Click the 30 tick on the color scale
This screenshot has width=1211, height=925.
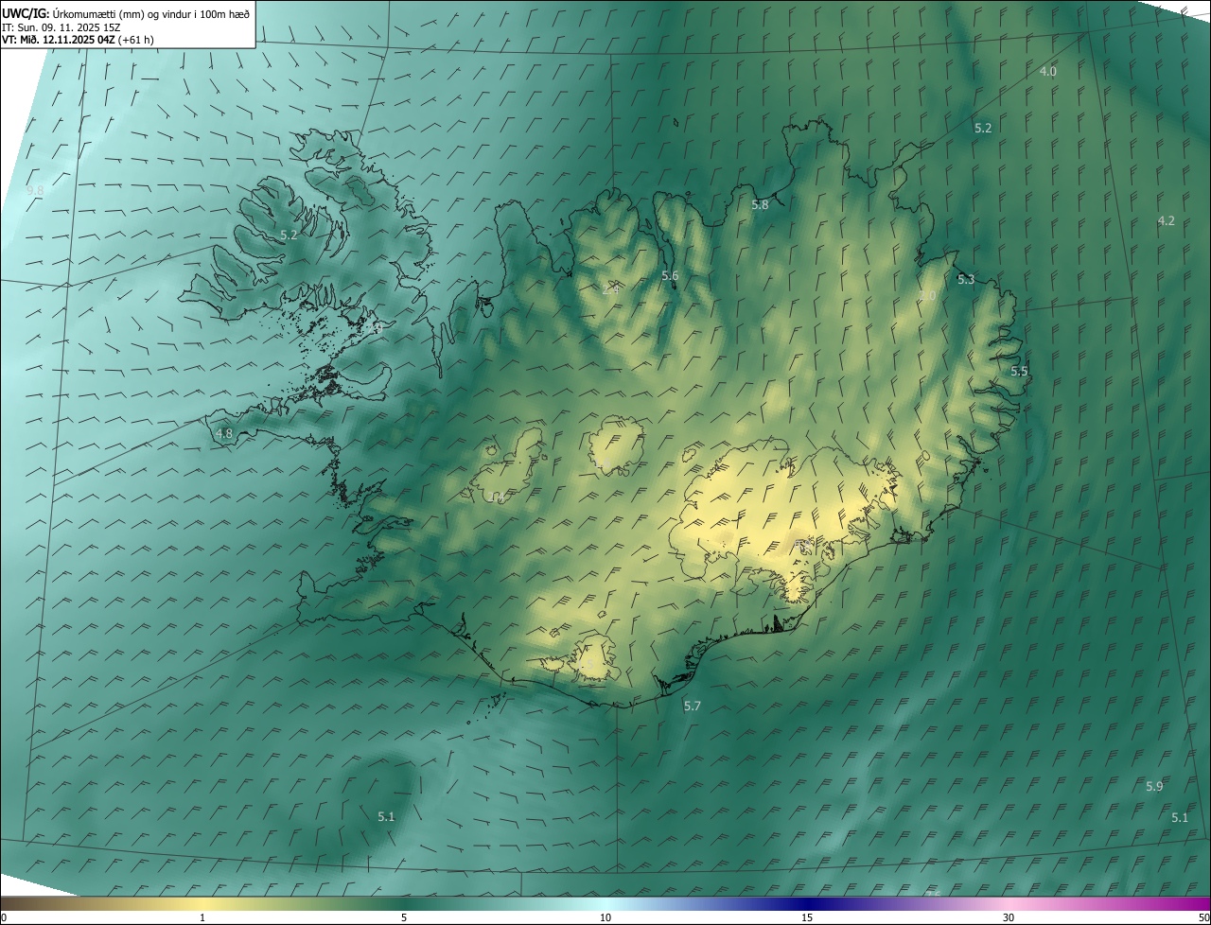(x=1009, y=917)
